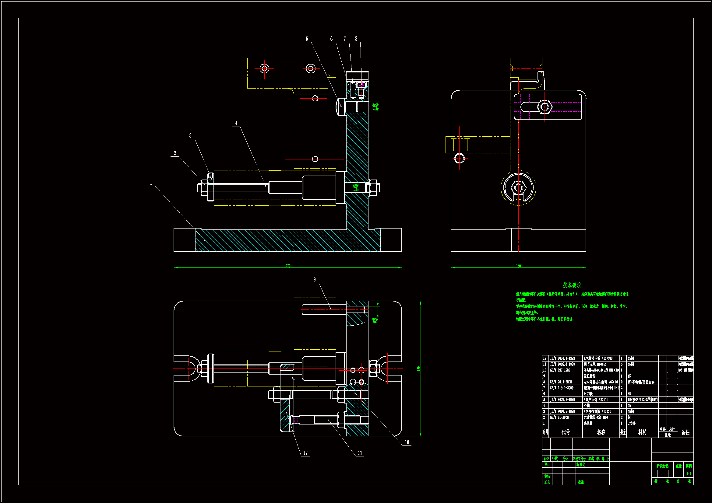712x503 pixels.
Task: Click part balloon number 1 label
Action: tap(151, 183)
